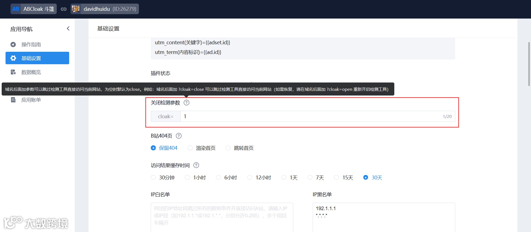Viewport: 531px width, 232px height.
Task: Click the 基础设置 page heading
Action: click(x=108, y=29)
